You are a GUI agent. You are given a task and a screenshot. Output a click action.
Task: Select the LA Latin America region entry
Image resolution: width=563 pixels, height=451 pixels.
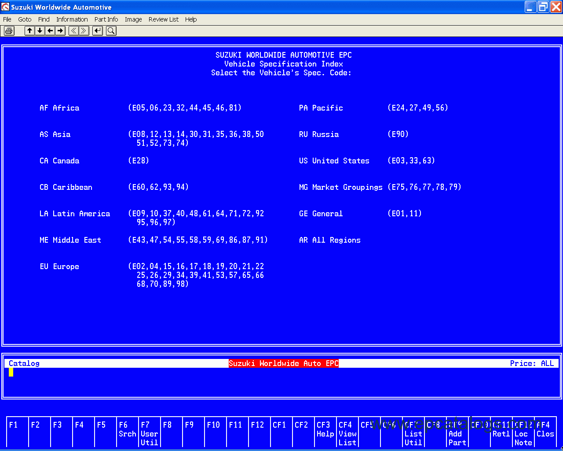tap(75, 214)
